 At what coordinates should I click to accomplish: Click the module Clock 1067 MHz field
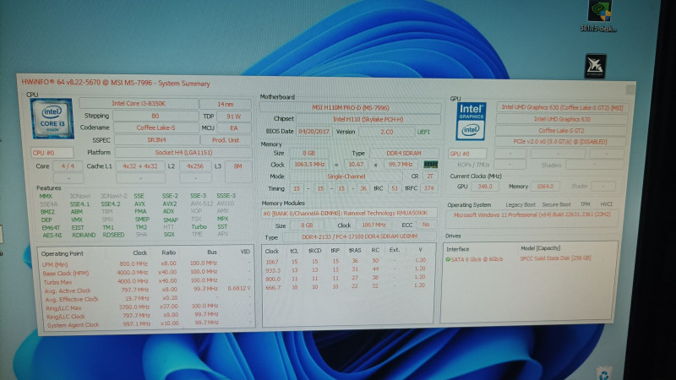point(373,225)
